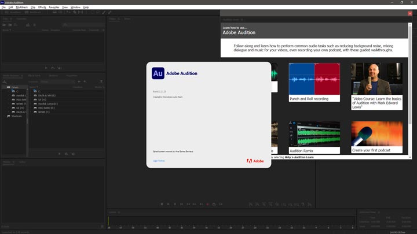
Task: Select the Markers tab
Action: 53,76
